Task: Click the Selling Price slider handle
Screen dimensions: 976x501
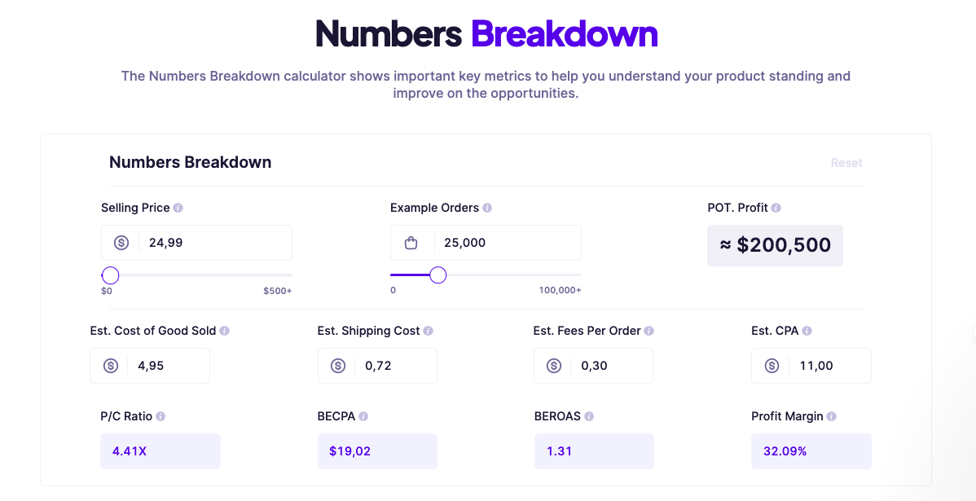Action: pos(111,275)
